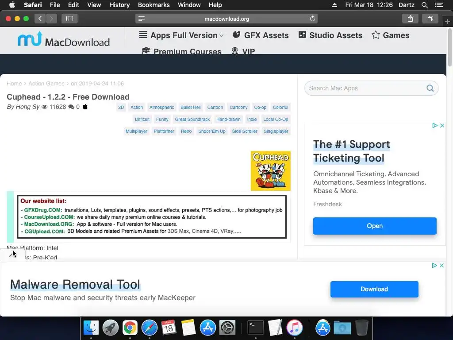Click Safari's forward arrow button
Image resolution: width=453 pixels, height=340 pixels.
tap(51, 19)
